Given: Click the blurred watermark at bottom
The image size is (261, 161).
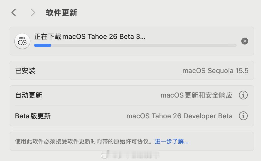Looking at the screenshot, I should coord(130,155).
